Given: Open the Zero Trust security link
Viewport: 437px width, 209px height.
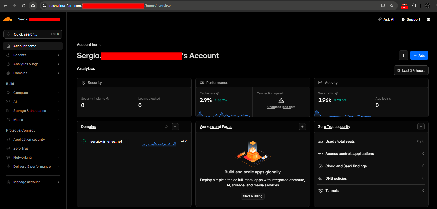Looking at the screenshot, I should pyautogui.click(x=334, y=127).
